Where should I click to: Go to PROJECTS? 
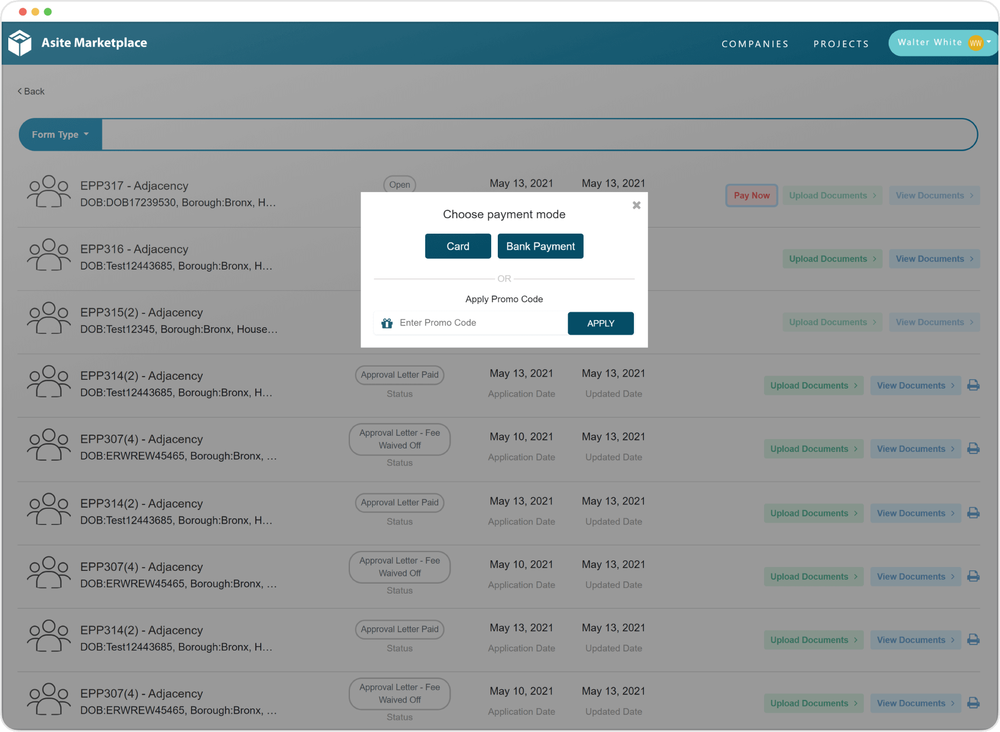click(x=841, y=44)
